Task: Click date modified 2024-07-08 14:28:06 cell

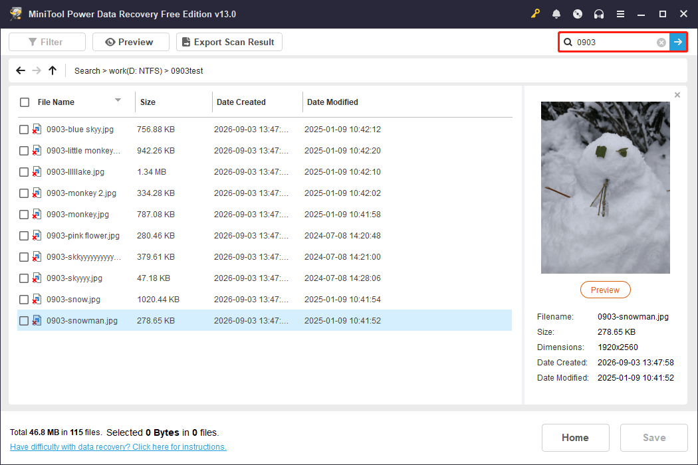Action: point(342,278)
